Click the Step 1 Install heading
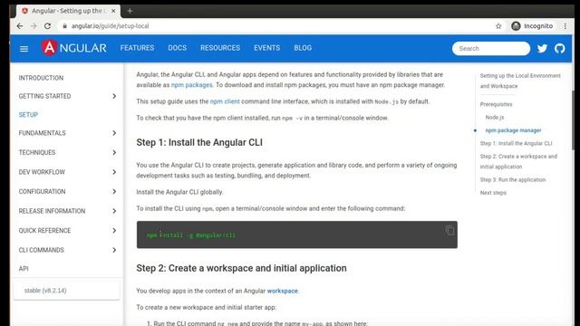The height and width of the screenshot is (326, 580). pyautogui.click(x=199, y=143)
